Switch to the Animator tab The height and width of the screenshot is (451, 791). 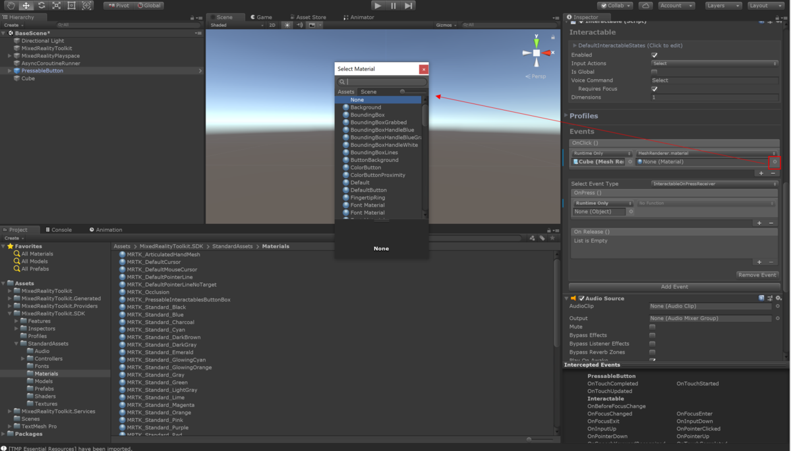[359, 17]
